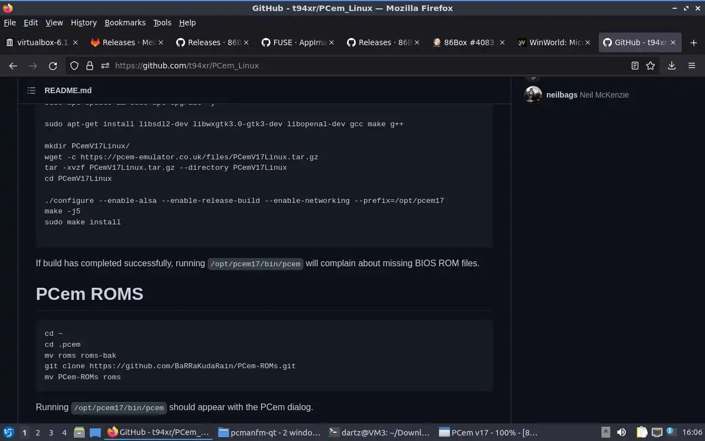This screenshot has width=705, height=441.
Task: Launch file manager from taskbar quick launch
Action: point(79,433)
